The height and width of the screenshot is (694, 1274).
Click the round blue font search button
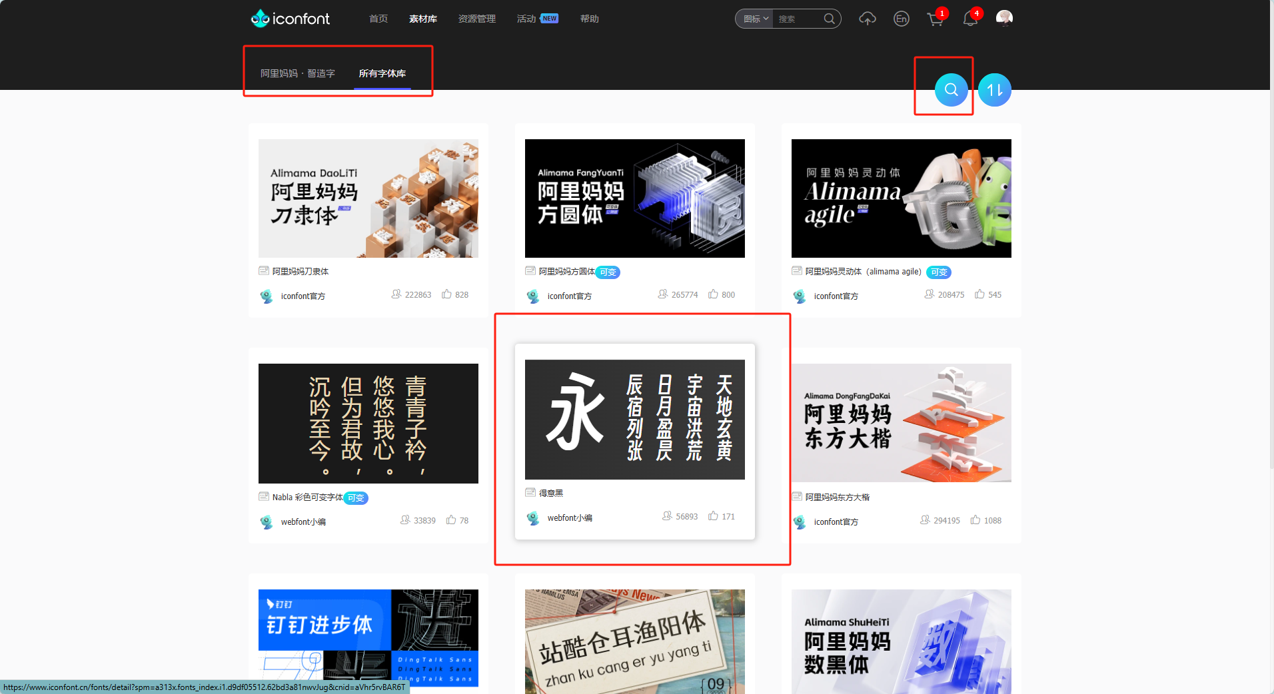[x=952, y=90]
